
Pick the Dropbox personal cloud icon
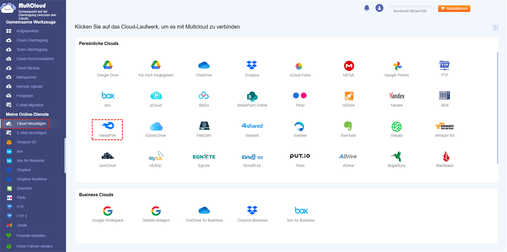coord(252,66)
